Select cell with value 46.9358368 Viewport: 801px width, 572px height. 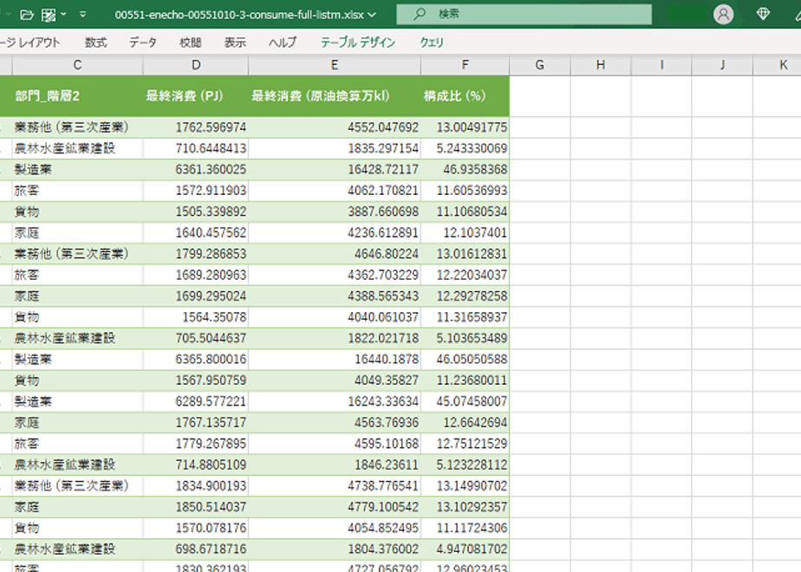465,170
